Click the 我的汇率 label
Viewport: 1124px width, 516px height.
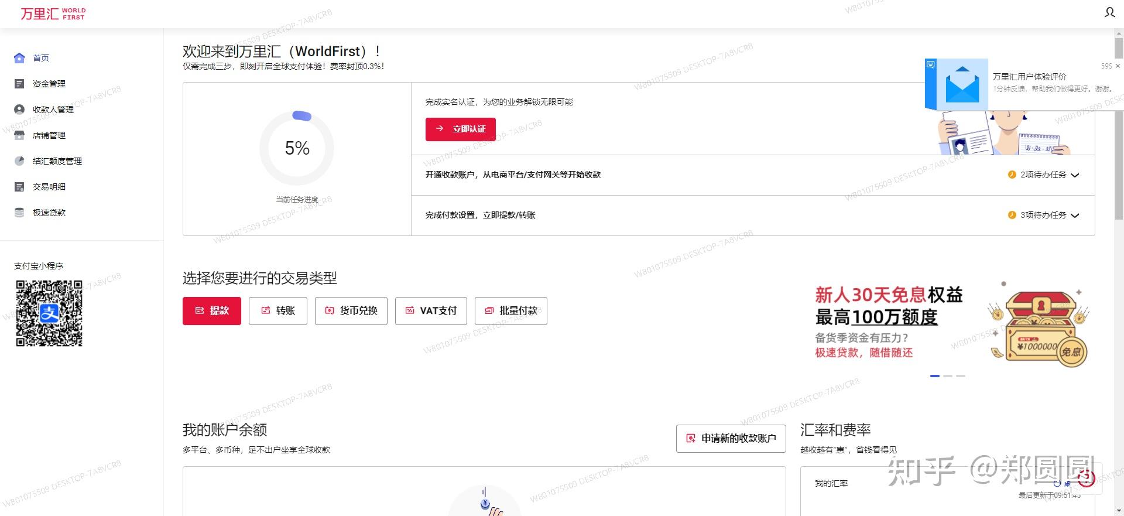[x=831, y=483]
